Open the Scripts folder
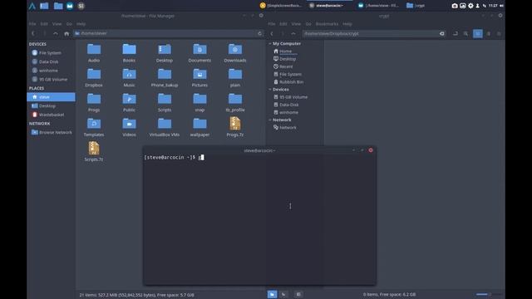 coord(165,102)
